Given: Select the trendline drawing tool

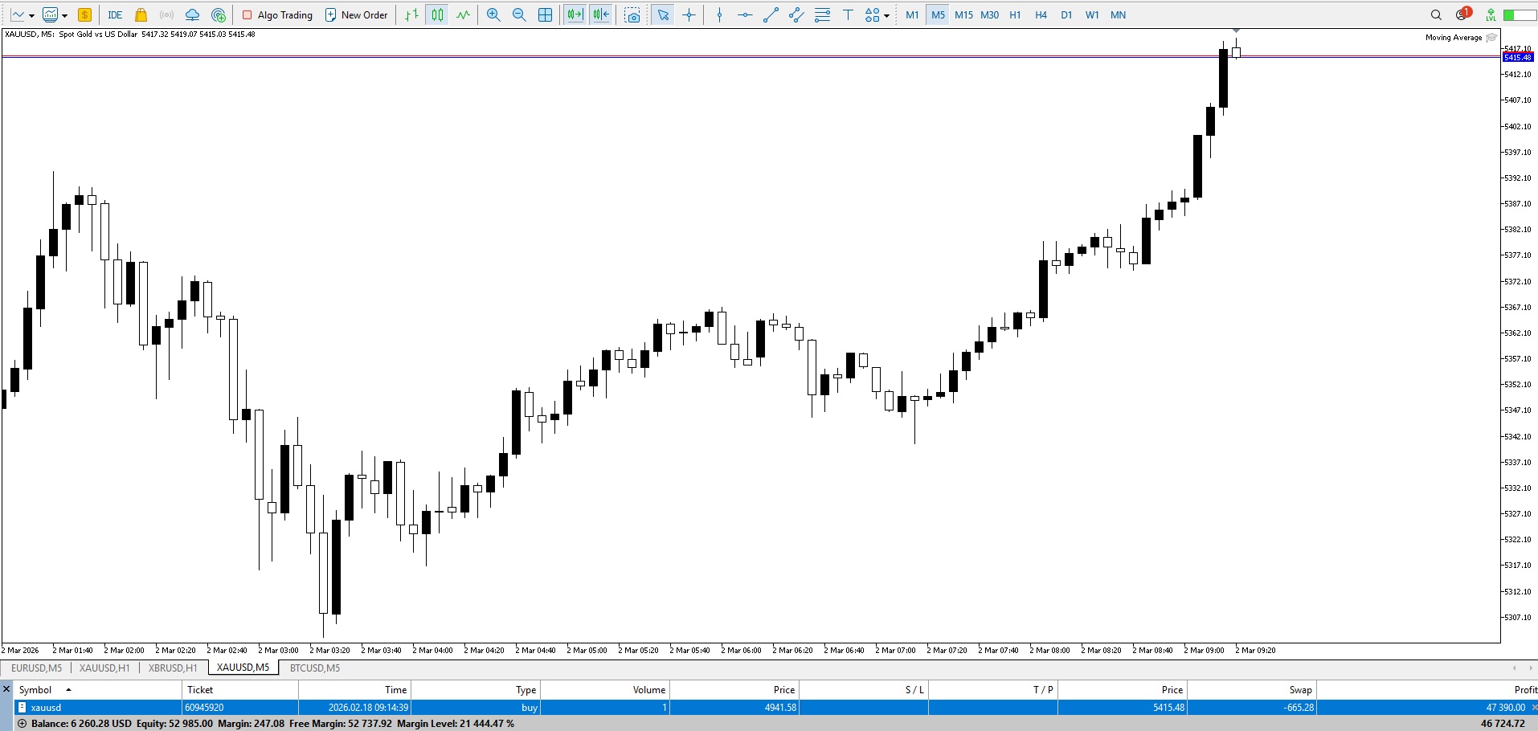Looking at the screenshot, I should click(x=771, y=14).
